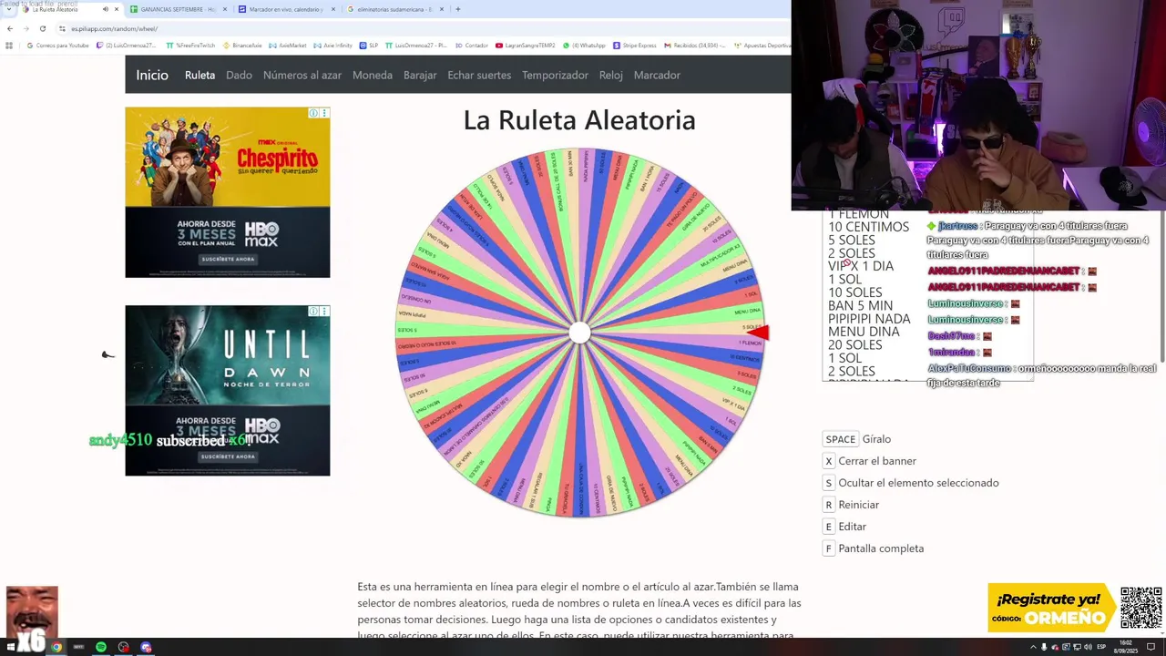Click the ¡Regístrate ya! ORMEÑO banner
The width and height of the screenshot is (1166, 656).
pyautogui.click(x=1051, y=608)
